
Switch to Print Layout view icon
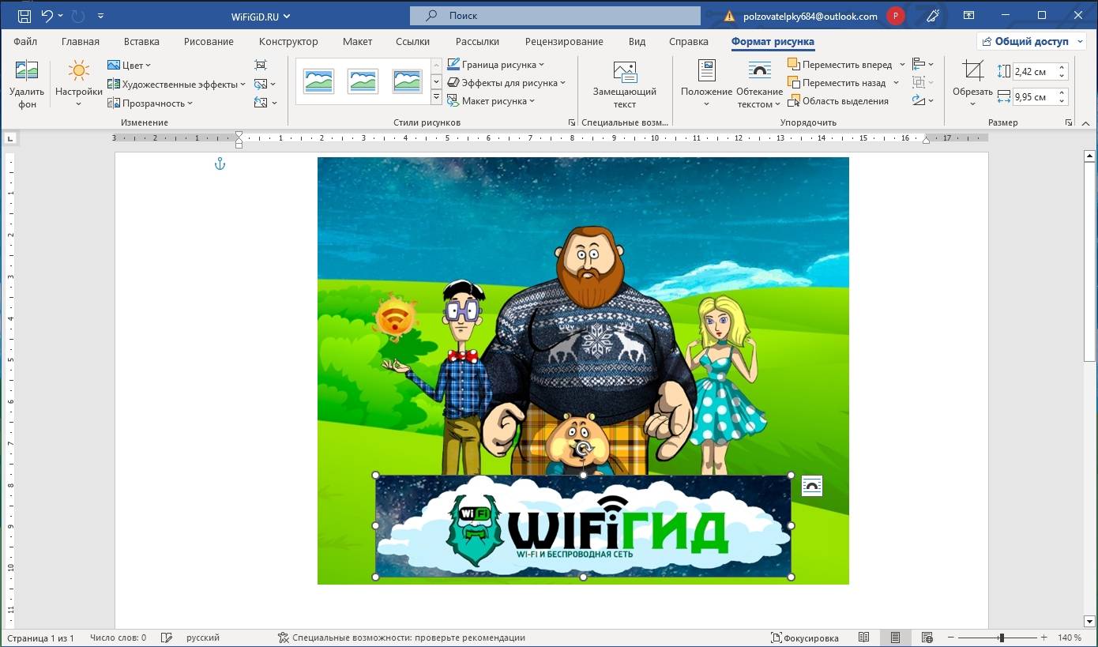tap(895, 638)
